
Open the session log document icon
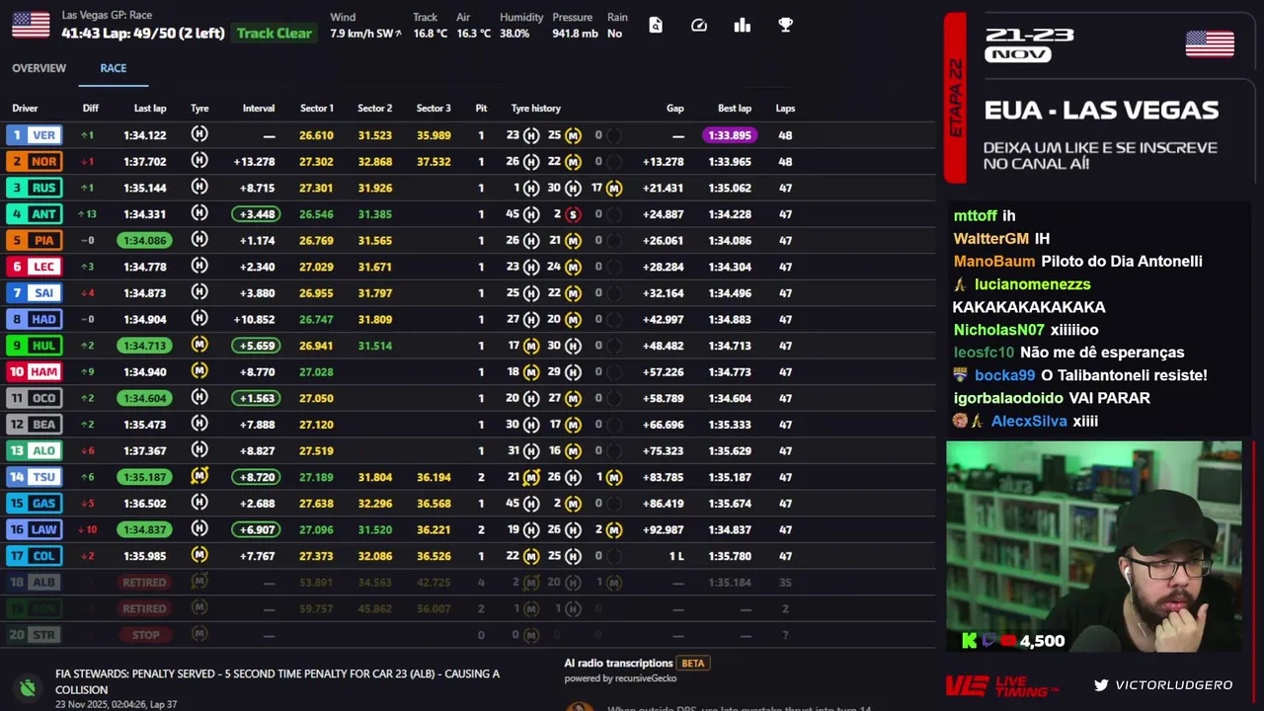tap(656, 25)
